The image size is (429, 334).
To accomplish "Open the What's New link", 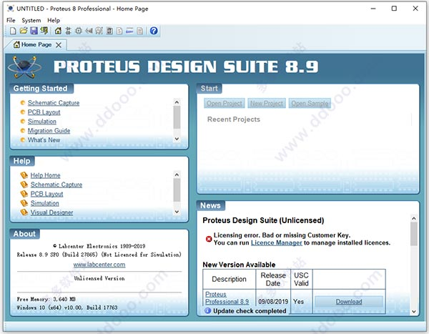I will click(x=44, y=140).
